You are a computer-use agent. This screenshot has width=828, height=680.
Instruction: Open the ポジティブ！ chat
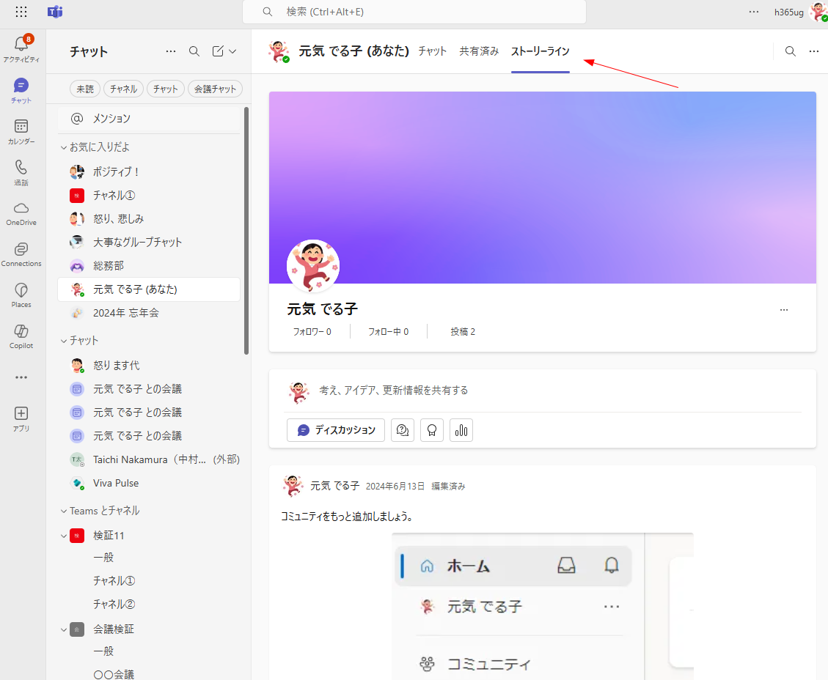(x=149, y=171)
